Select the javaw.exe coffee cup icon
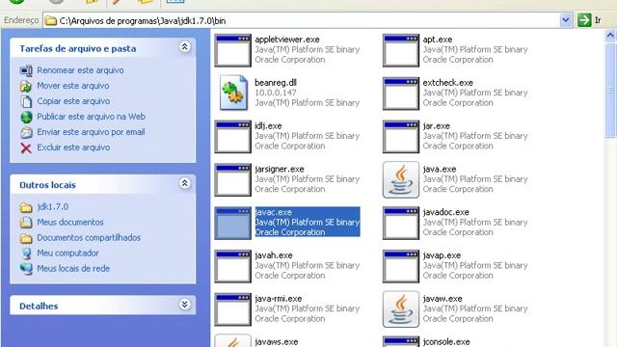Screen dimensions: 617x347 click(401, 309)
